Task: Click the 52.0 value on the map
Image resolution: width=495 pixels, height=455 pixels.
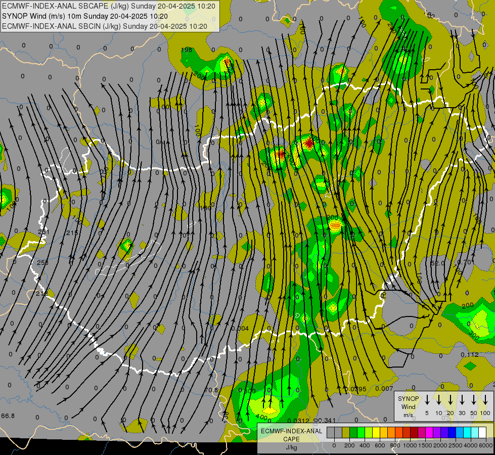Action: point(437,263)
